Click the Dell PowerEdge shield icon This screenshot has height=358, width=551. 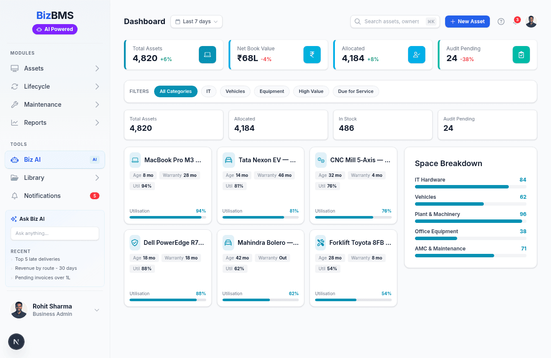135,243
